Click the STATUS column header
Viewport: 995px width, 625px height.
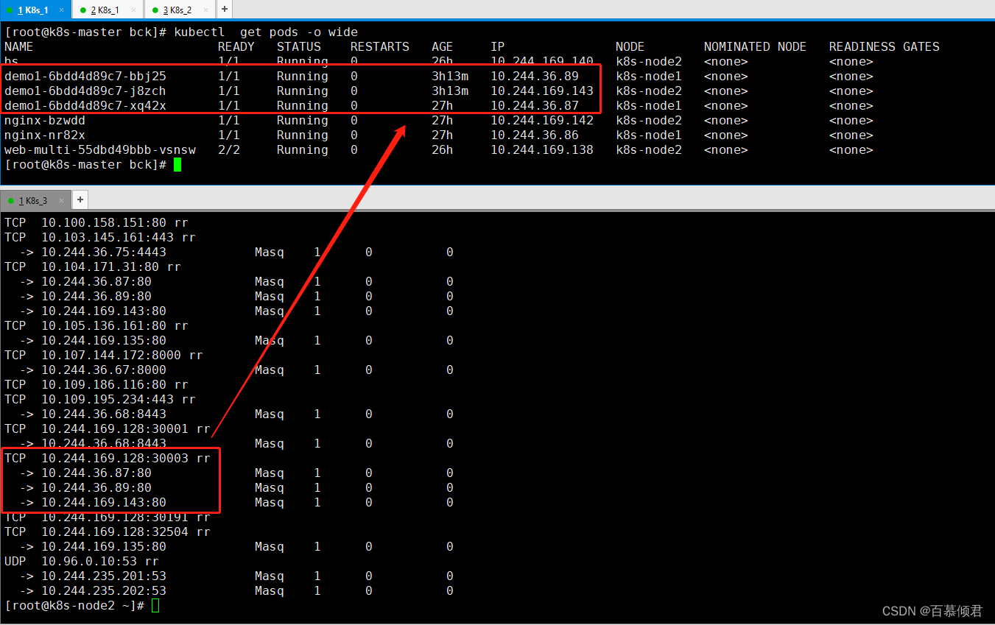[299, 47]
